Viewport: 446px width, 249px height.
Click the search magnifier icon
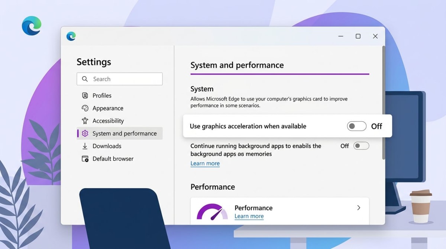click(x=85, y=79)
